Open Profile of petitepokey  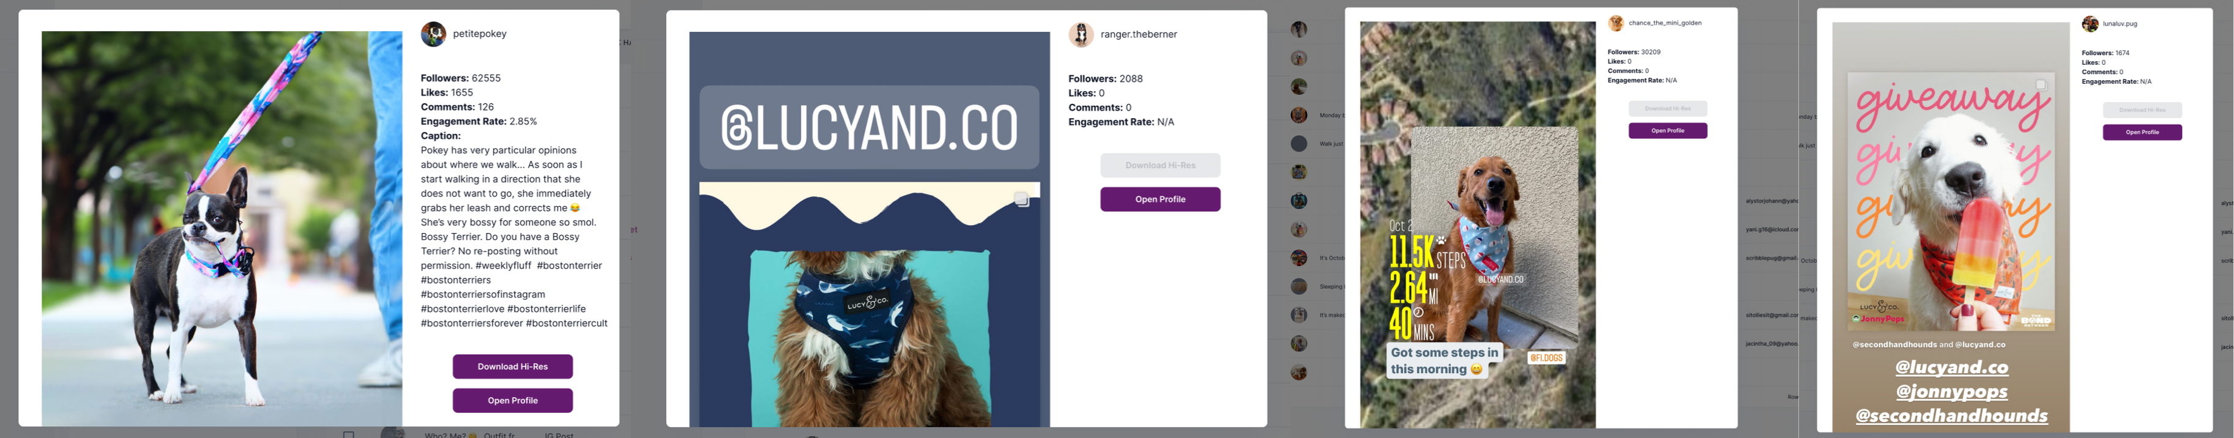513,401
